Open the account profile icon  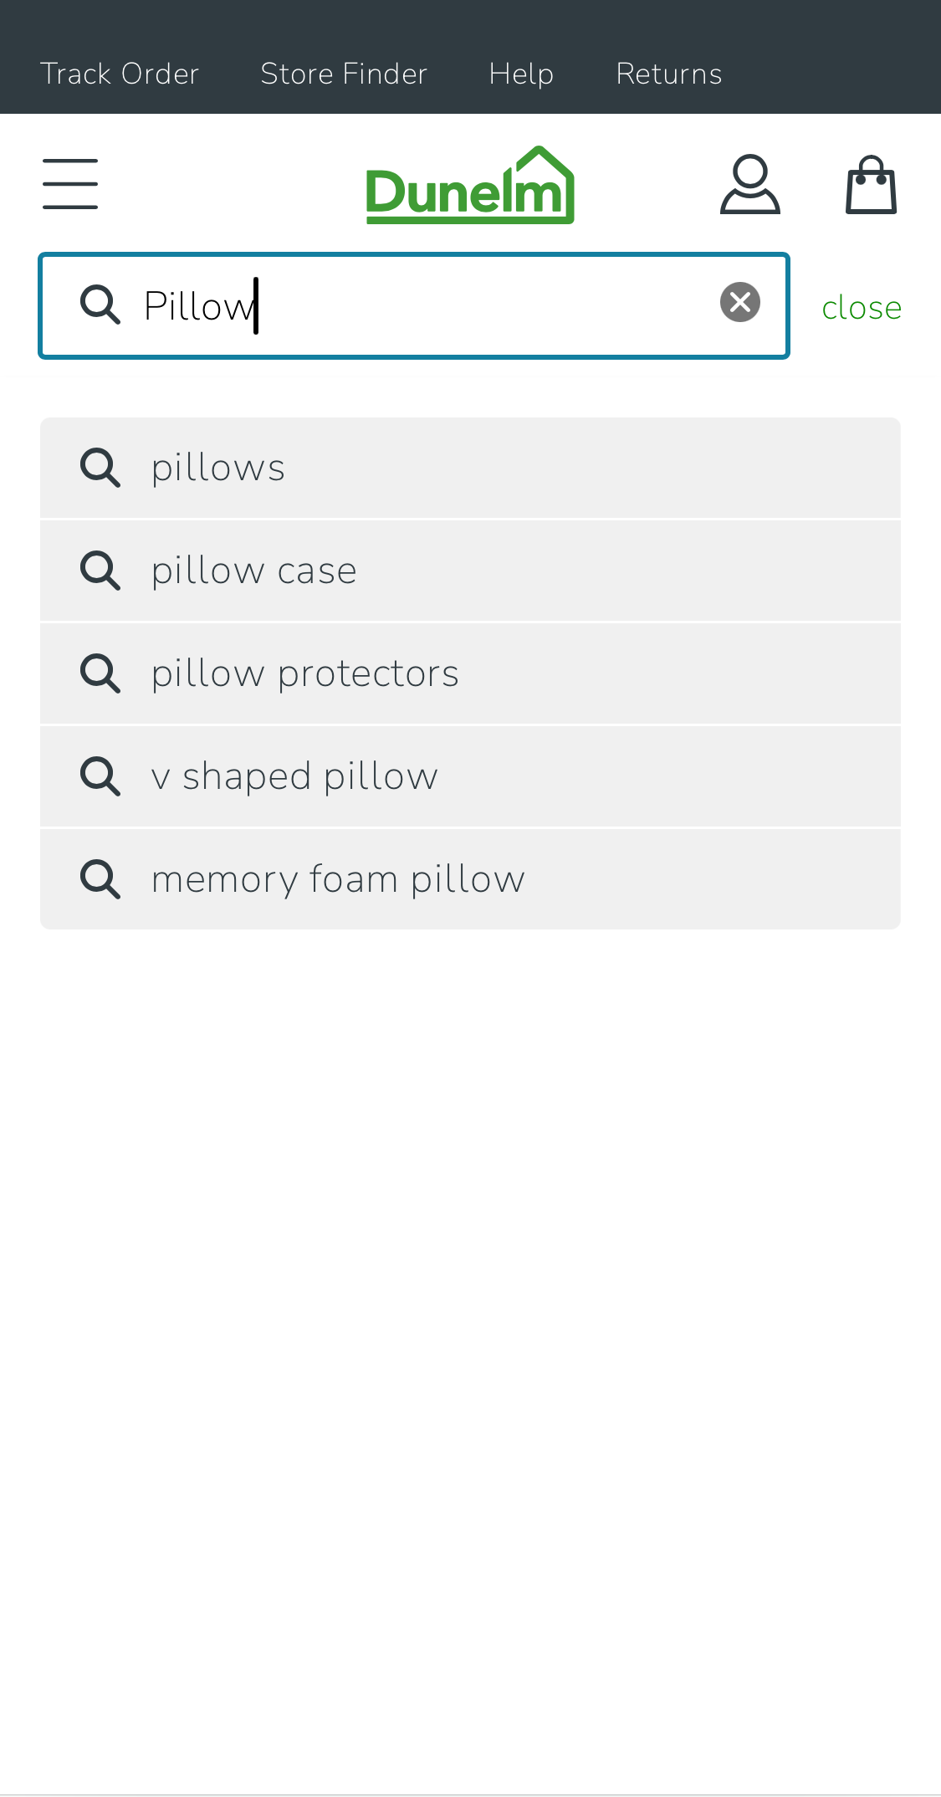click(x=749, y=184)
